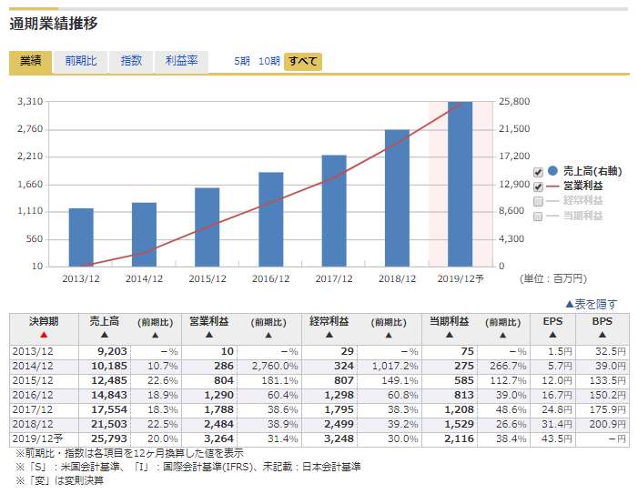This screenshot has height=494, width=638.
Task: Open the 指数 tab
Action: point(132,61)
